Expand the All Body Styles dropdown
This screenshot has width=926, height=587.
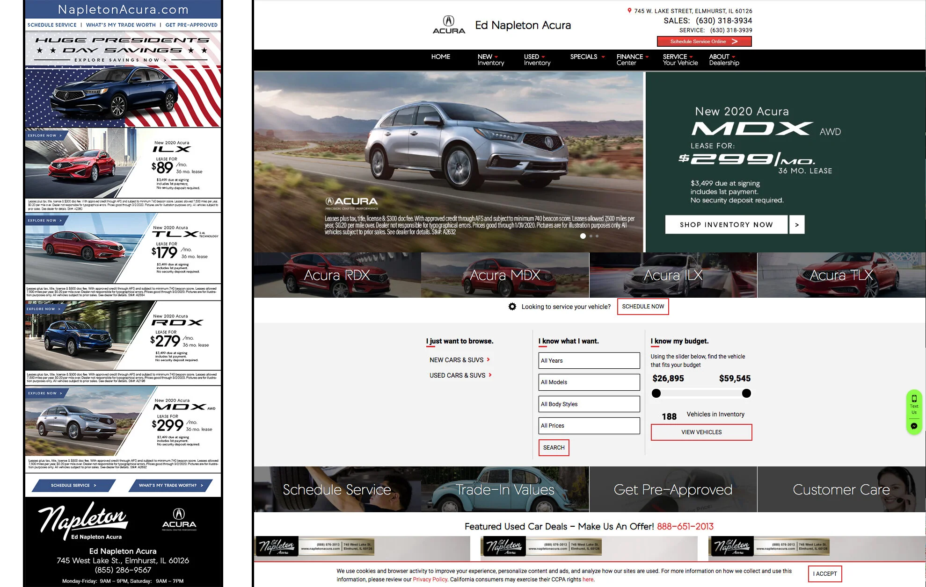coord(589,404)
